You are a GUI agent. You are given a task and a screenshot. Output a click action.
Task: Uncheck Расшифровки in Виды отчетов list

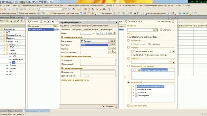136,96
